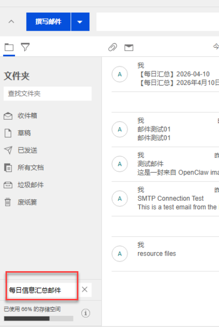The width and height of the screenshot is (219, 327).
Task: Clear the 每日信息汇总邮件 field with X
Action: (84, 289)
